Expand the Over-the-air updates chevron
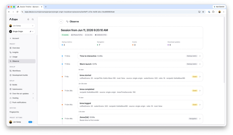The image size is (233, 135). [x=33, y=94]
